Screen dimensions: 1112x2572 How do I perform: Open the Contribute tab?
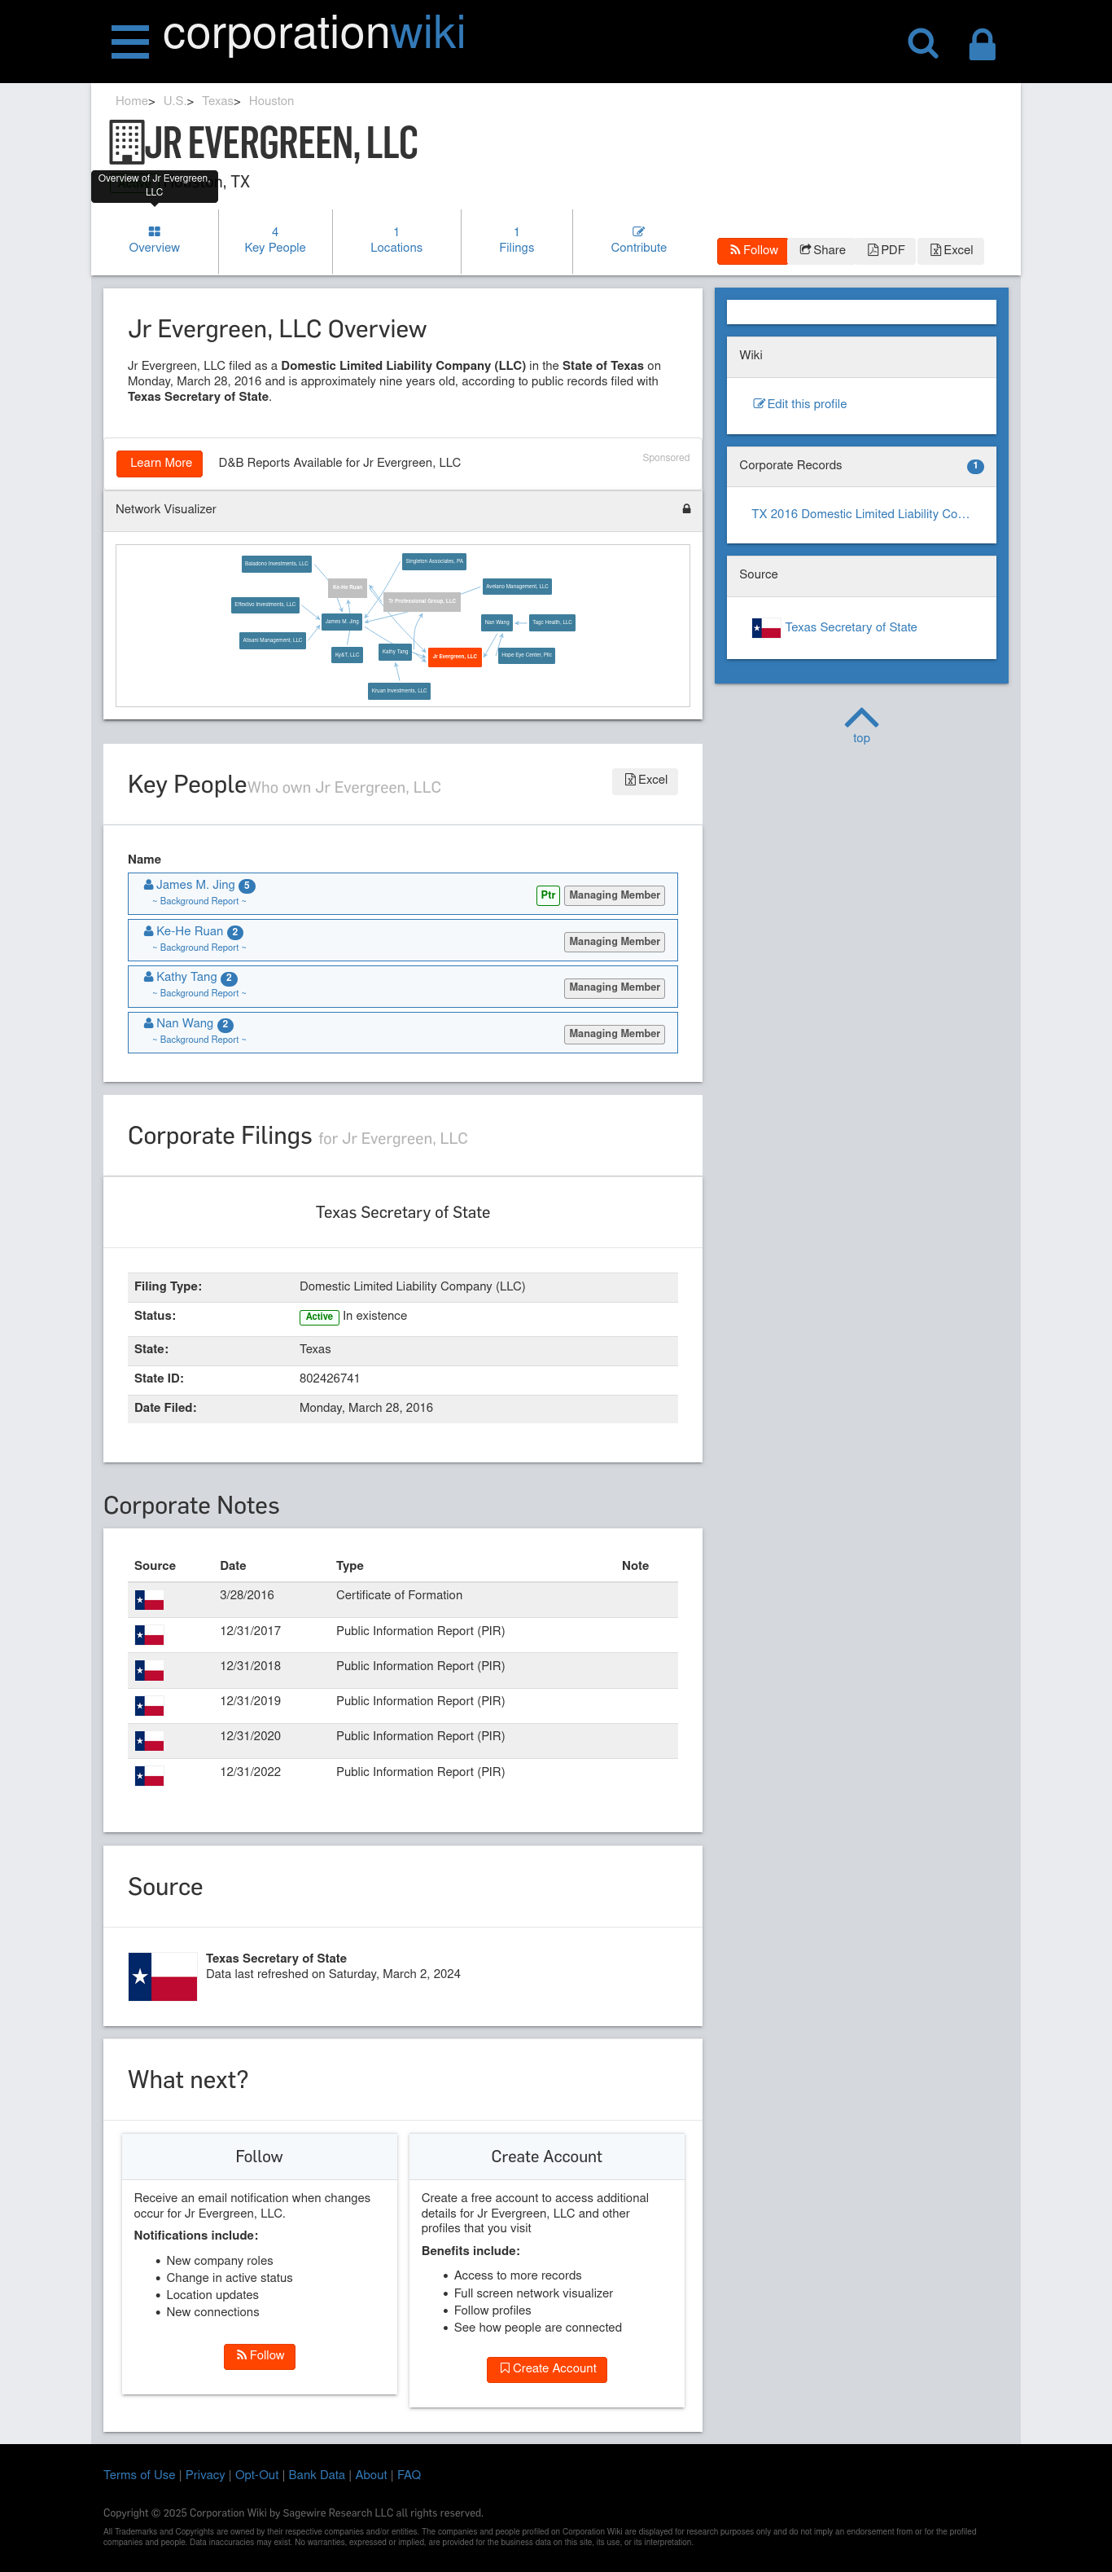638,240
